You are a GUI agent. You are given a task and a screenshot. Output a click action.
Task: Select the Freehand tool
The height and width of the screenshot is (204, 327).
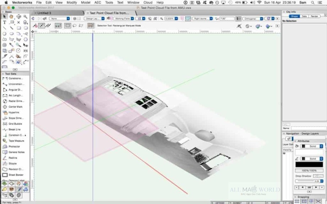click(x=26, y=34)
